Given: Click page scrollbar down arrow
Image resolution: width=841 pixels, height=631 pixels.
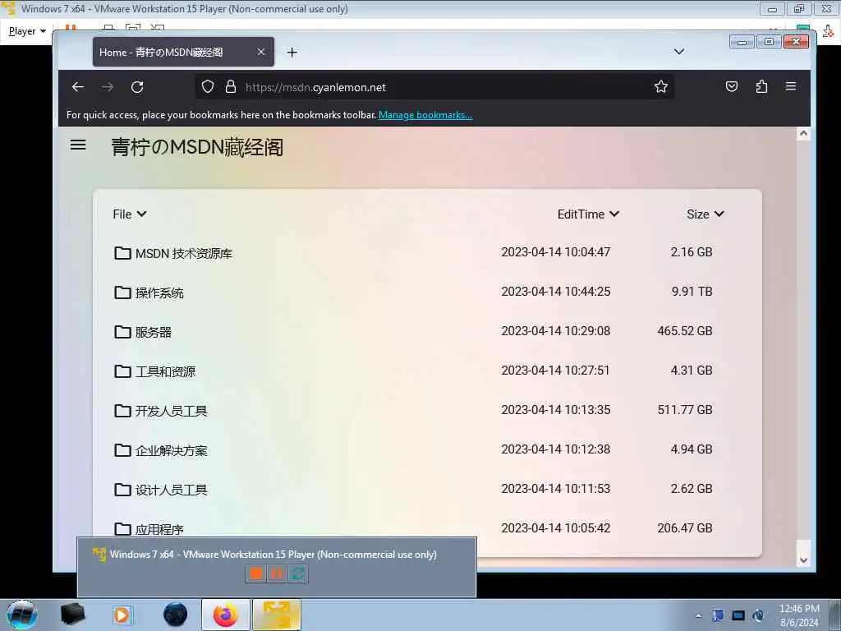Looking at the screenshot, I should 803,560.
